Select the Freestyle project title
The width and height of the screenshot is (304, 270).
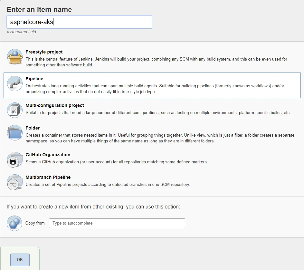44,52
